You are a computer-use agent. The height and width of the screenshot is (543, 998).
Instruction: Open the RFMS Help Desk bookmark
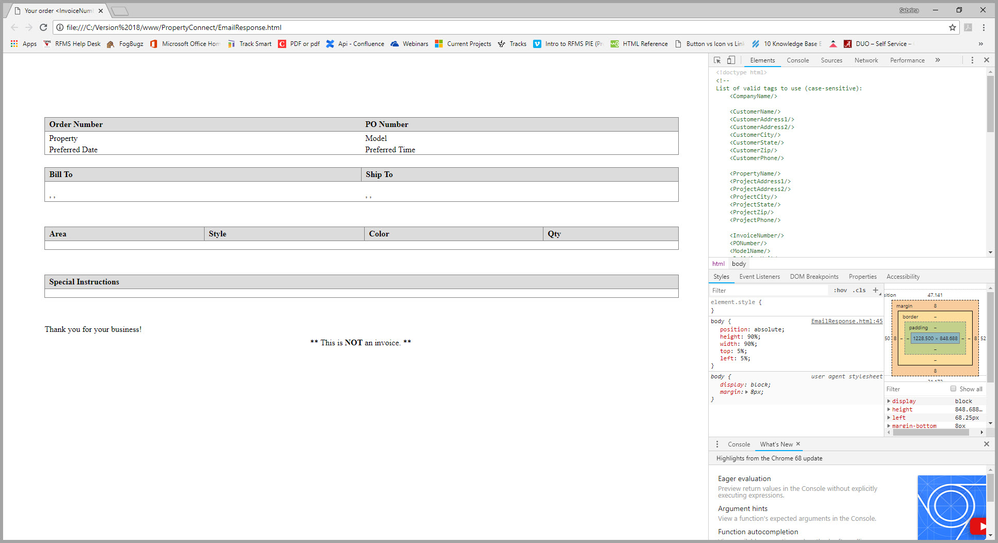pyautogui.click(x=72, y=44)
